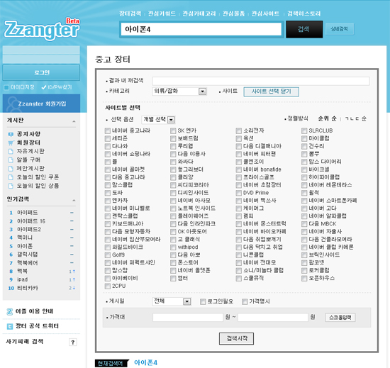Open popular search 티티카카
Viewport: 390px width, 368px height.
(x=28, y=288)
